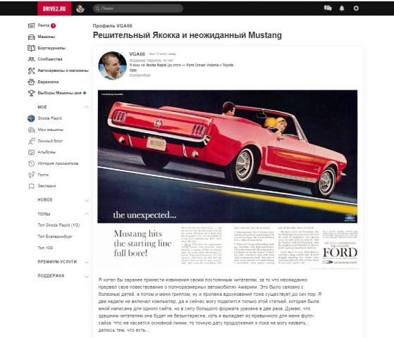Open Топ Екатеринбург link
394x338 pixels.
55,237
